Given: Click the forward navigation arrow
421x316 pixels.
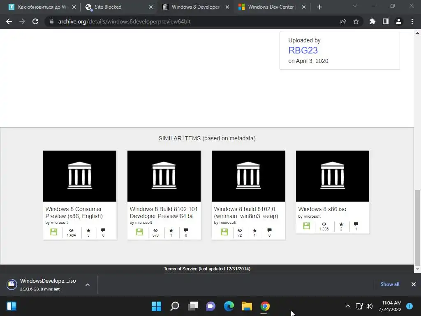Looking at the screenshot, I should 22,21.
